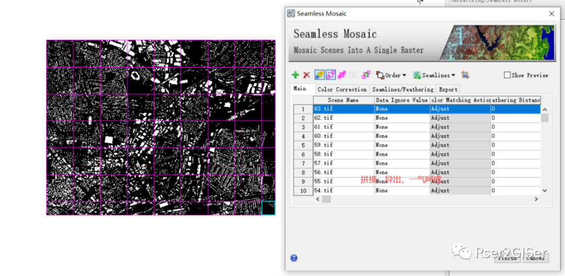565x276 pixels.
Task: Click the Cancel button
Action: tap(536, 258)
